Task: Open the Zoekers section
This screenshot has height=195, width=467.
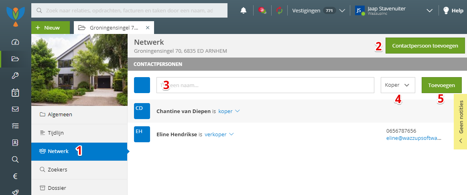Action: pos(79,170)
